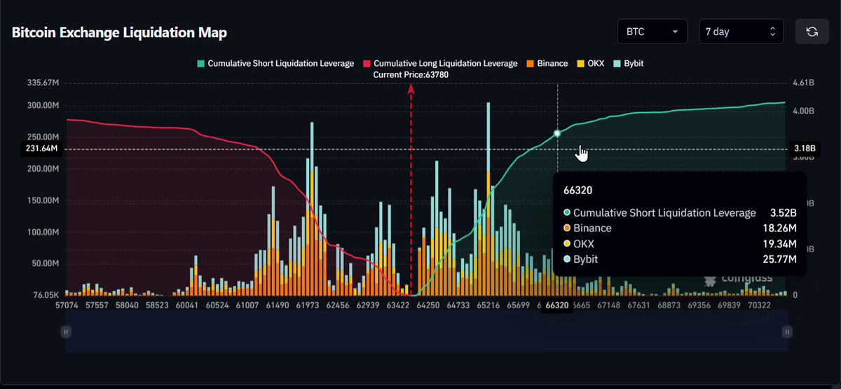This screenshot has width=841, height=389.
Task: Click the 65216 x-axis label
Action: [488, 306]
